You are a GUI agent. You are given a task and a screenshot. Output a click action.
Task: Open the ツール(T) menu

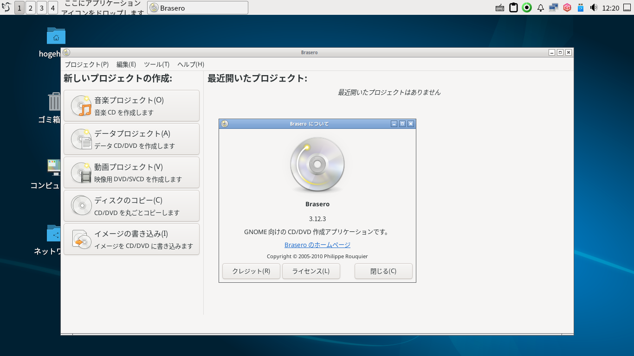pyautogui.click(x=157, y=64)
